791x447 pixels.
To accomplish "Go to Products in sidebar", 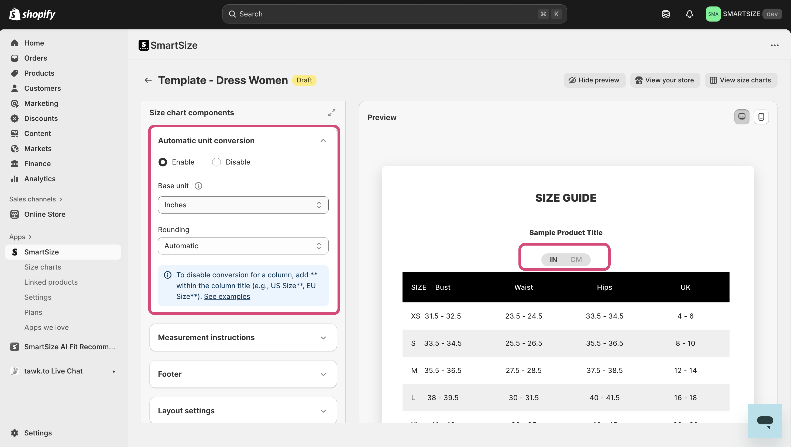I will [x=39, y=73].
